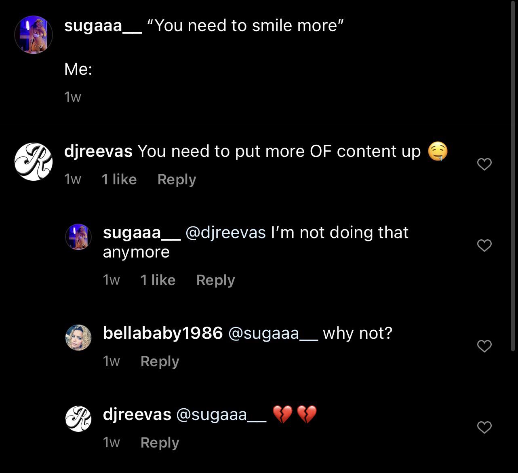Reply to sugaaa__'s "not doing that anymore" comment
This screenshot has height=473, width=518.
coord(215,280)
